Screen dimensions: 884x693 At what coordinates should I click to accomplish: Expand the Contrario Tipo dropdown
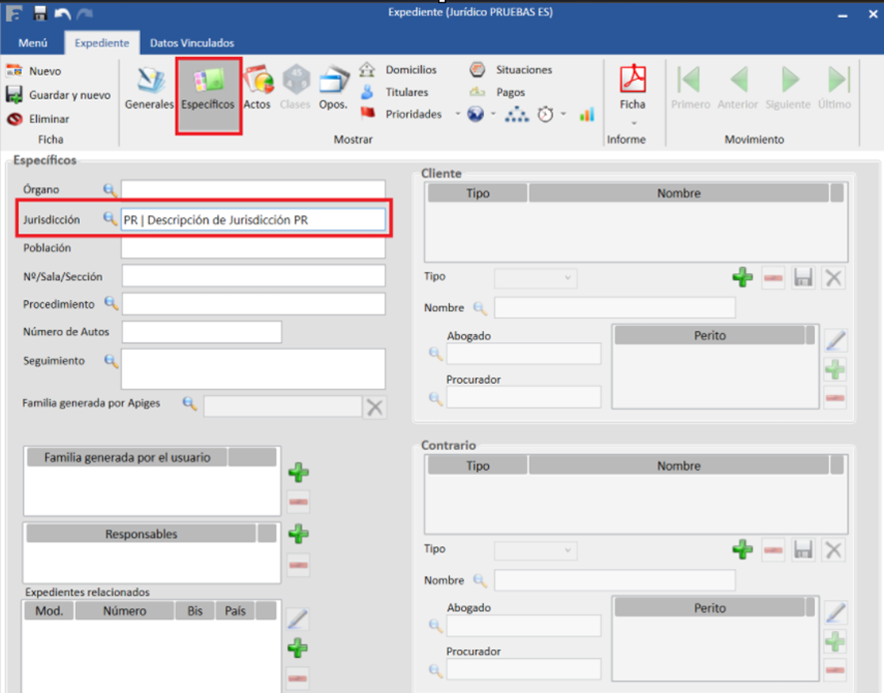point(536,550)
